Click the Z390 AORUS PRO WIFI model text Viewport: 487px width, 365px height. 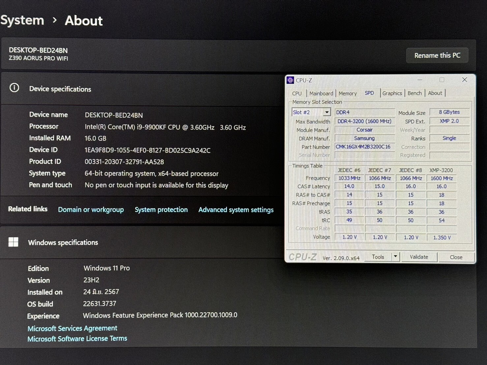38,58
